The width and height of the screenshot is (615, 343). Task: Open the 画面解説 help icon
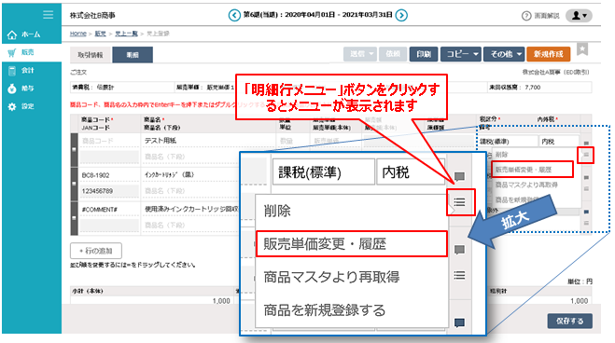(526, 16)
